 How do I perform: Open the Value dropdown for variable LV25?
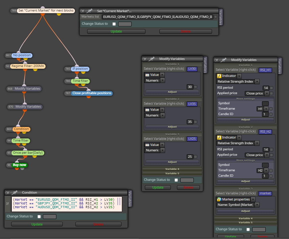(x=162, y=145)
